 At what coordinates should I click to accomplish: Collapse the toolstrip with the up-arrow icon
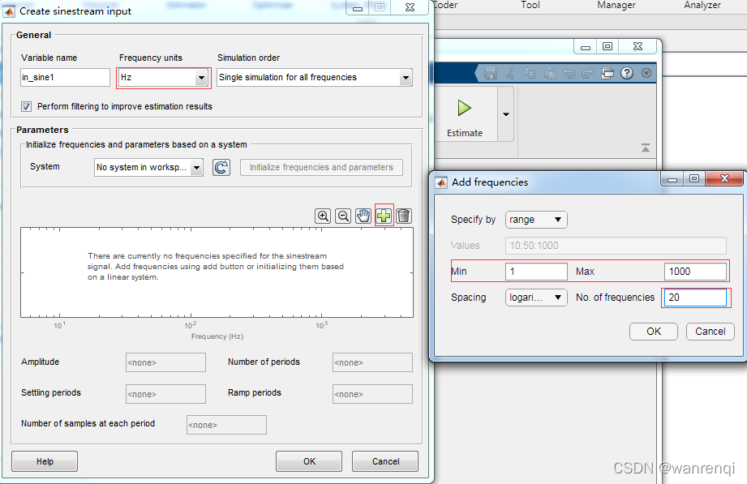click(x=646, y=148)
